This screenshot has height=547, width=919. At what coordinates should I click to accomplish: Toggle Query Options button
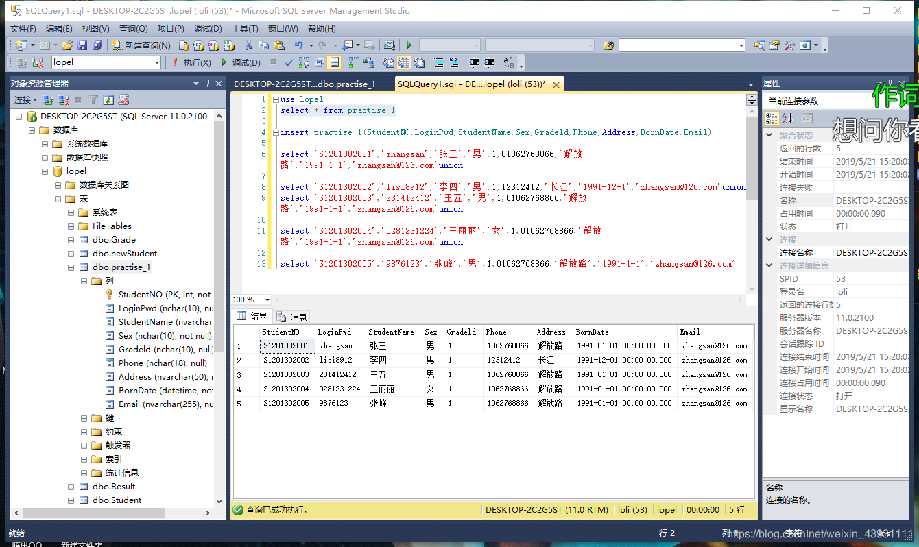[x=319, y=62]
